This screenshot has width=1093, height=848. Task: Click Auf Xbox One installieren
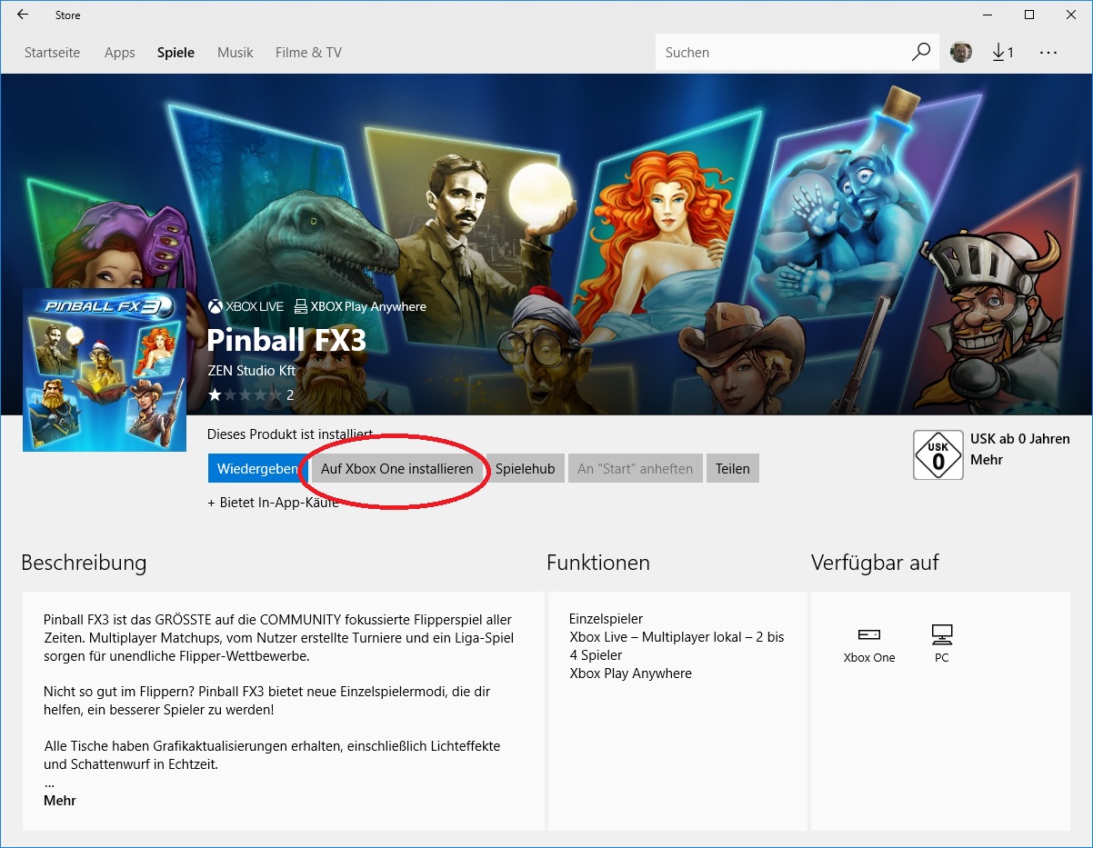(x=396, y=469)
